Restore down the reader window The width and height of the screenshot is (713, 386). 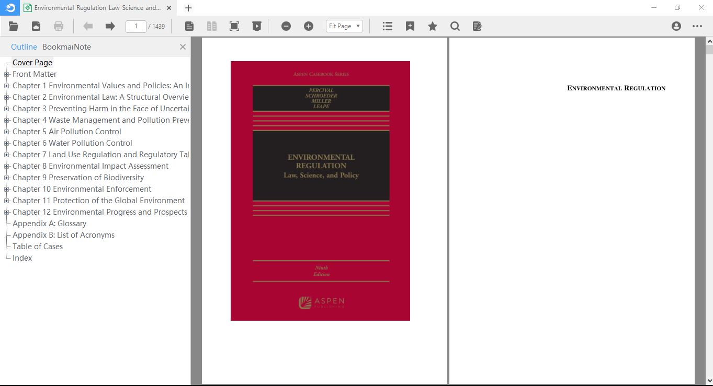[x=677, y=7]
